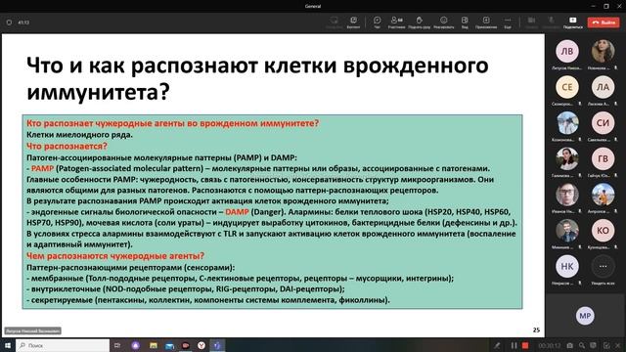Click the recorder zoom magnifier icon
Viewport: 626px width, 352px height.
click(582, 345)
